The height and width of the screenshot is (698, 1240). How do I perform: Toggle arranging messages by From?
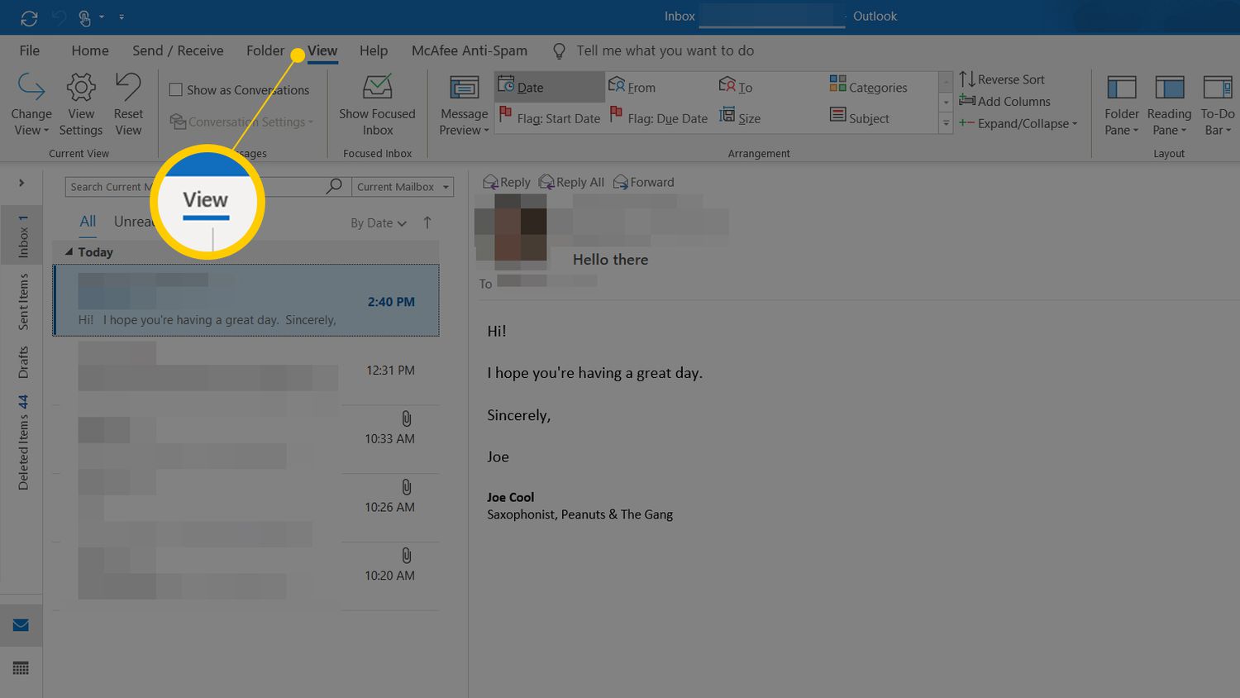click(639, 86)
